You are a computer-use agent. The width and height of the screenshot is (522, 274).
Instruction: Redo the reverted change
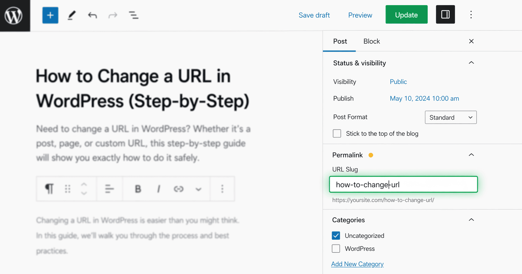[113, 15]
